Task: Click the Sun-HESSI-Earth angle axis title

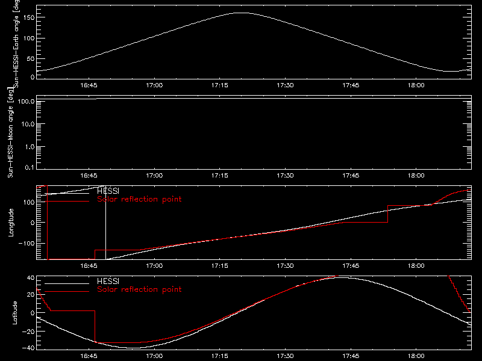Action: [16, 44]
